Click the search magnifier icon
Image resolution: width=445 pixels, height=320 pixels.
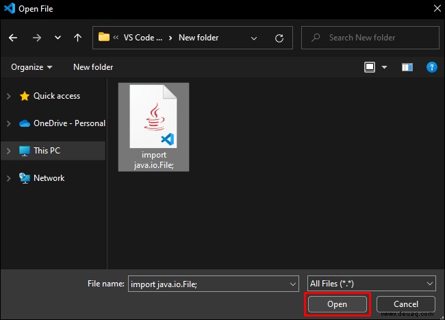316,38
